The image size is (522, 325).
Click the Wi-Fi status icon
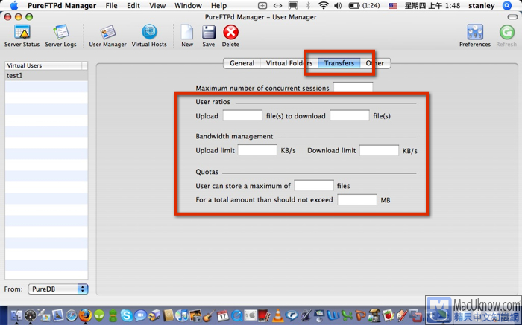323,6
